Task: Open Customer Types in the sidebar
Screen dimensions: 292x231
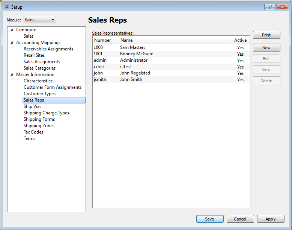Action: 39,94
